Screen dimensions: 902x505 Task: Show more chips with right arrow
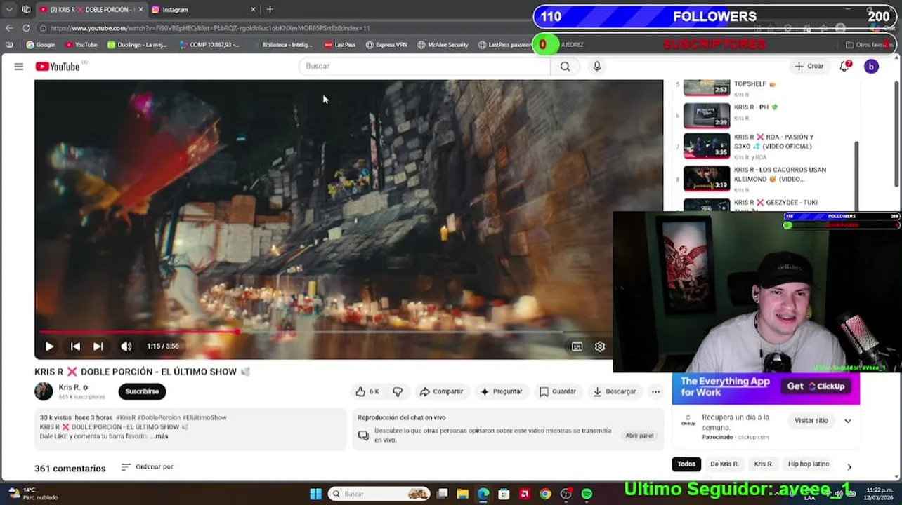[849, 466]
